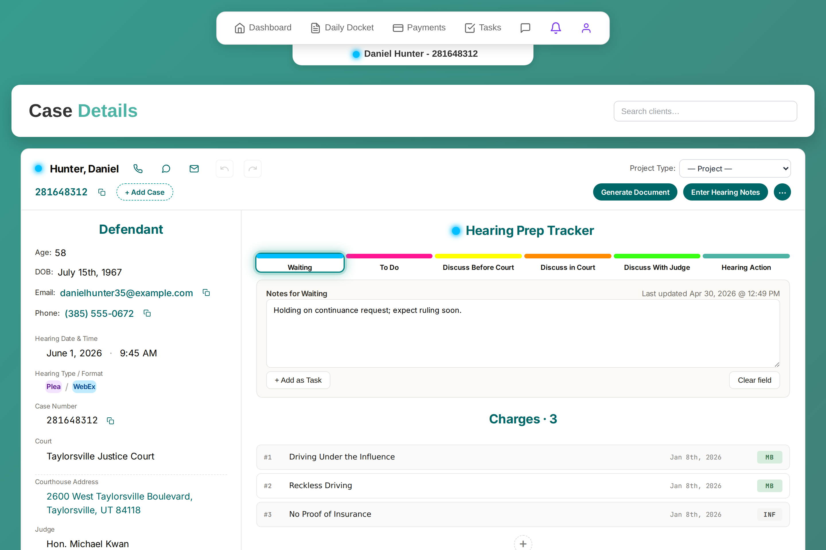The image size is (826, 550).
Task: Open notifications bell icon
Action: click(556, 28)
